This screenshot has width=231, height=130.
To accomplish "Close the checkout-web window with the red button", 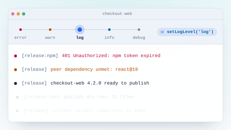I will (x=13, y=14).
